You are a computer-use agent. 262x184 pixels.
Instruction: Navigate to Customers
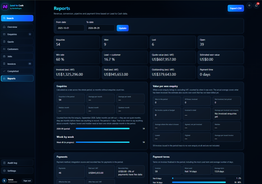click(17, 49)
